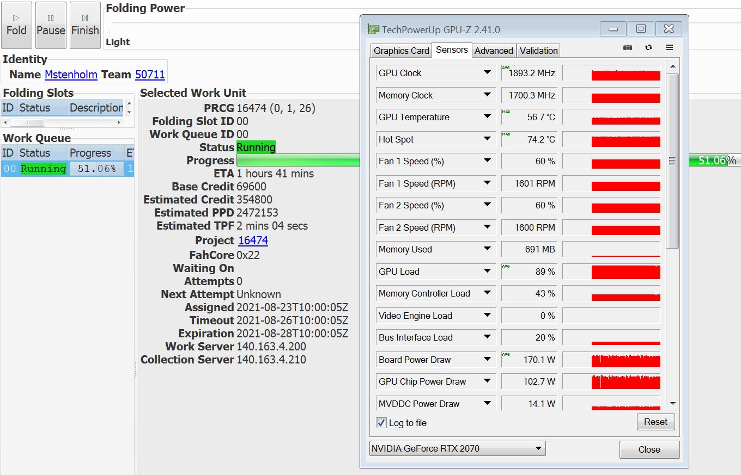
Task: Pause folding with the Pause button
Action: click(x=51, y=25)
